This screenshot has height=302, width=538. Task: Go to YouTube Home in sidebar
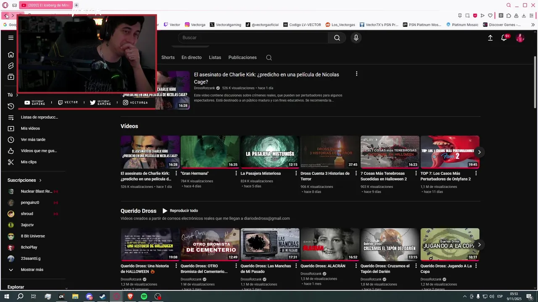coord(11,55)
